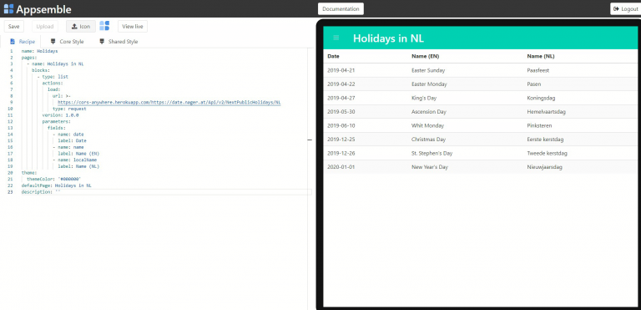
Task: Click the type: list code line
Action: [x=55, y=77]
